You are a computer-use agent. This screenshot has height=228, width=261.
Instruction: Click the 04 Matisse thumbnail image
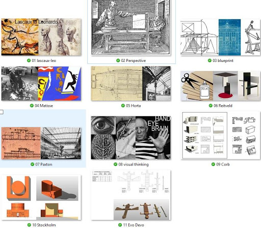41,84
